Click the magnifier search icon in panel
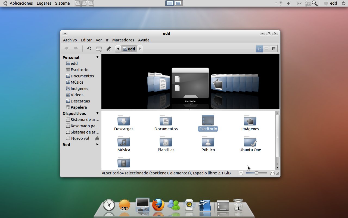348x218 pixels. click(315, 3)
